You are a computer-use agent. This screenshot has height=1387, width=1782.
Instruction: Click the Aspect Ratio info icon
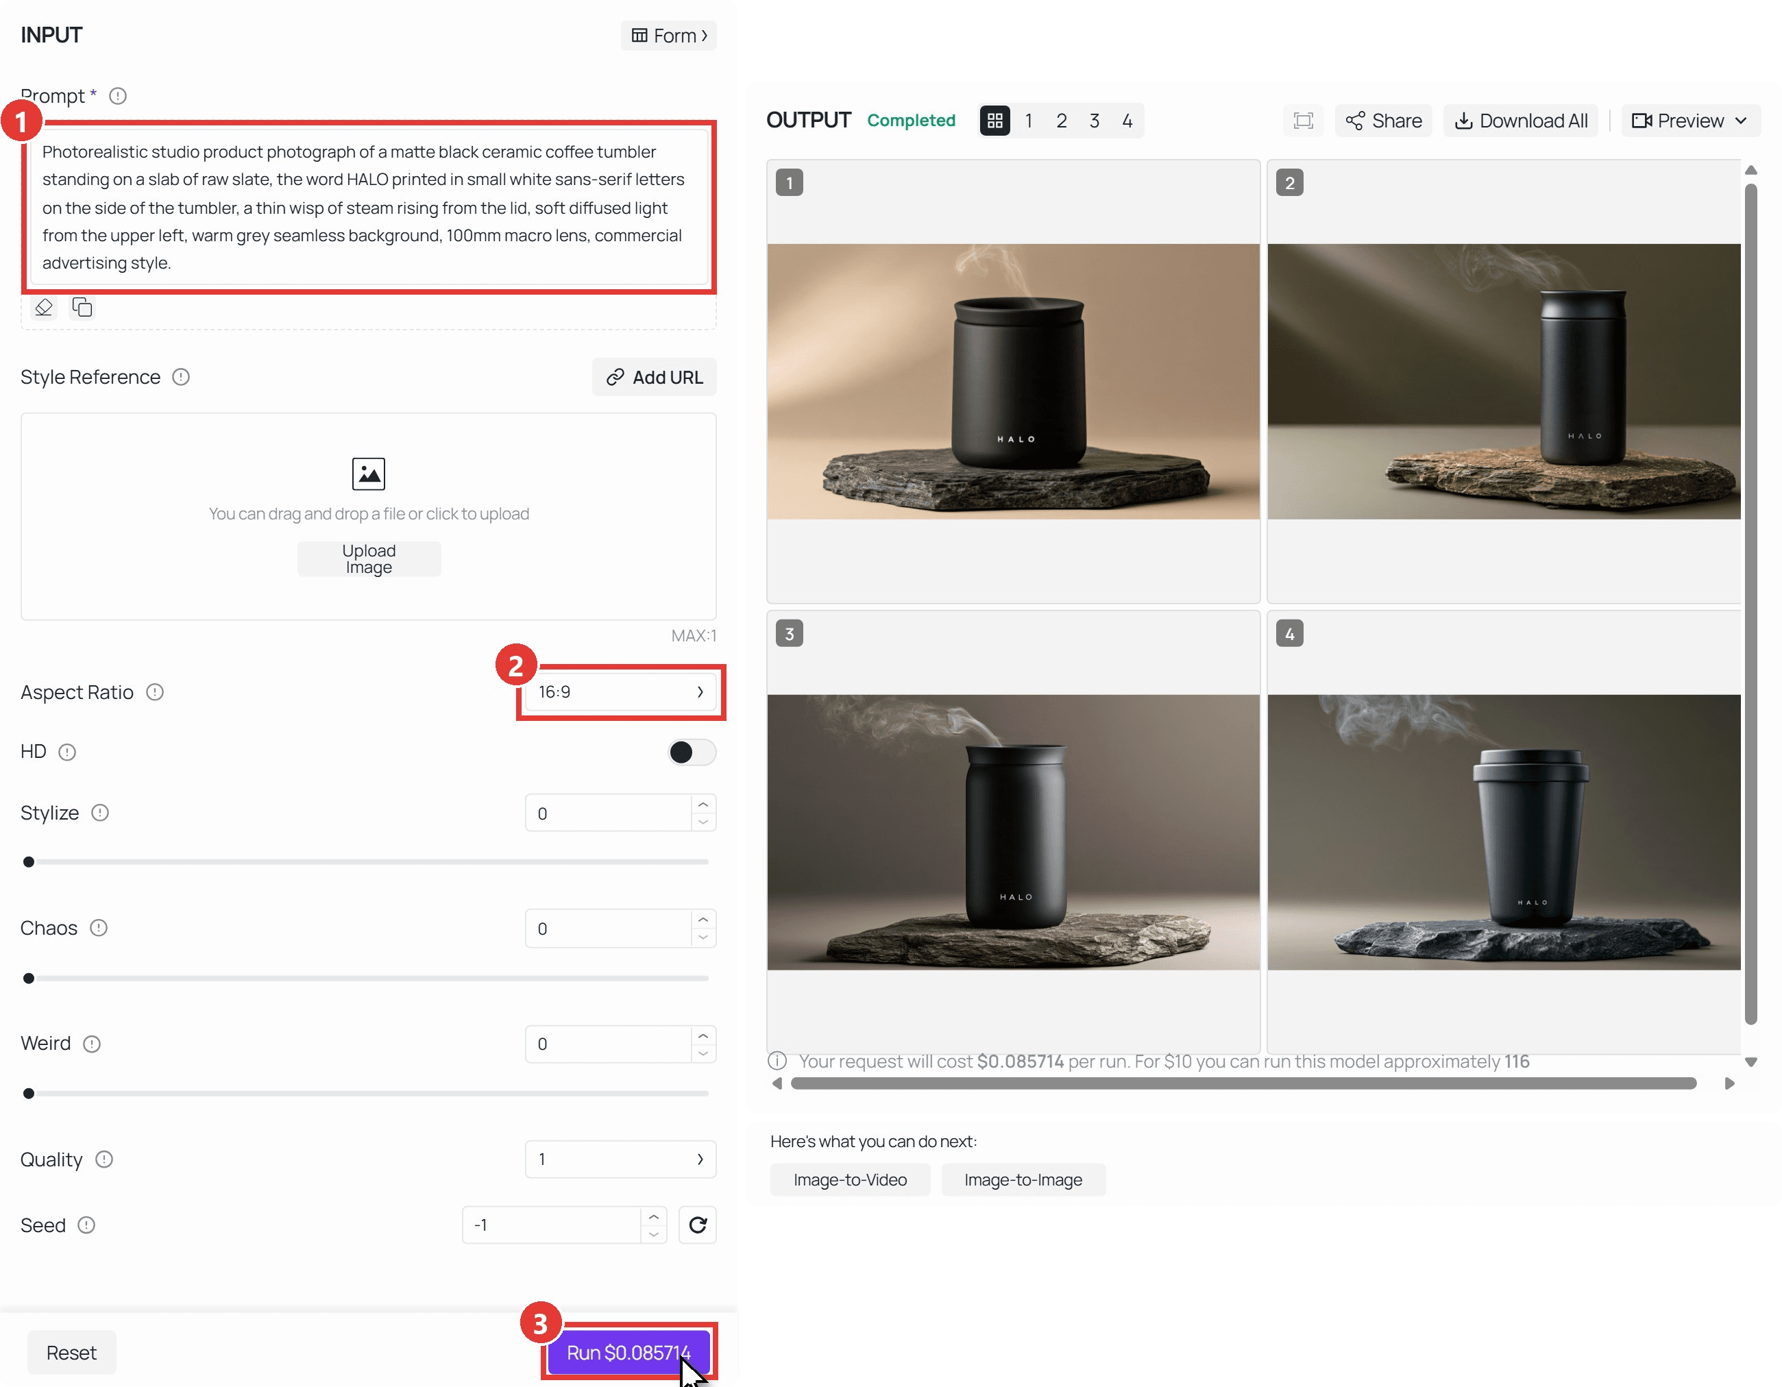point(155,693)
